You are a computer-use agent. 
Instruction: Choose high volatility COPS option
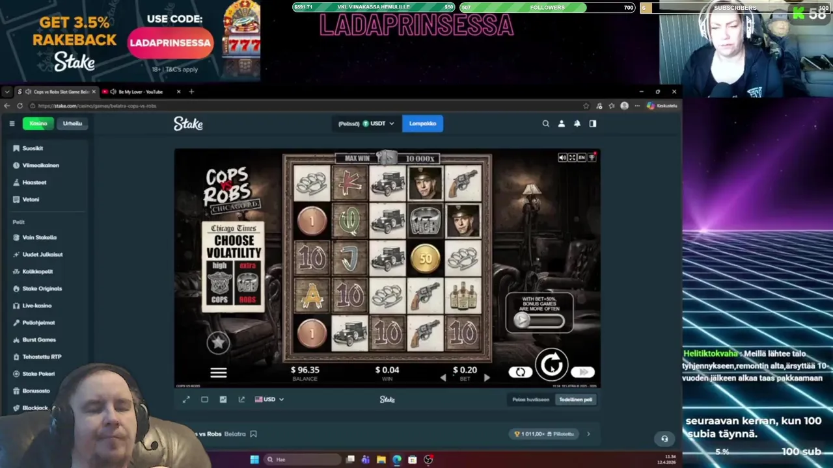[x=220, y=283]
